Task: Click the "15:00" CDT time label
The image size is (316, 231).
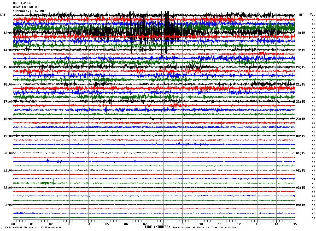Action: pyautogui.click(x=8, y=67)
